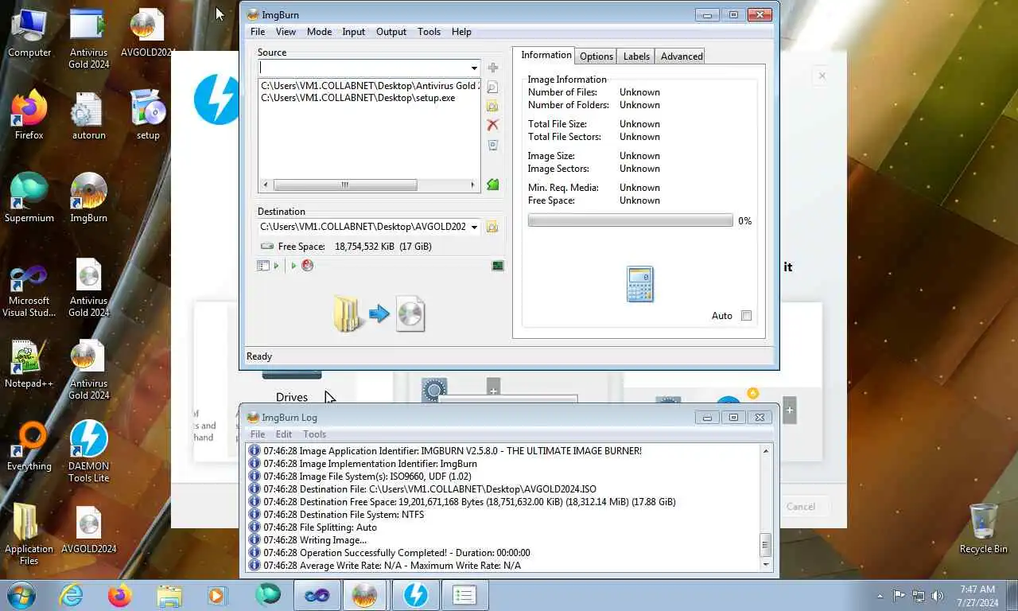Click the clear list bin icon
The height and width of the screenshot is (611, 1018).
click(x=493, y=145)
